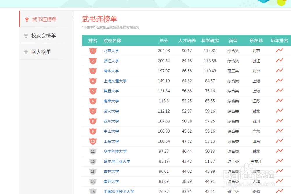View the ranking trend icon for 哈尔滨工业大学
291x194 pixels.
click(x=279, y=161)
